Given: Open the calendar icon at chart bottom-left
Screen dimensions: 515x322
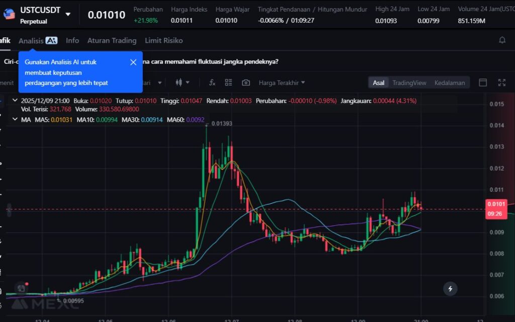Looking at the screenshot, I should pos(21,288).
